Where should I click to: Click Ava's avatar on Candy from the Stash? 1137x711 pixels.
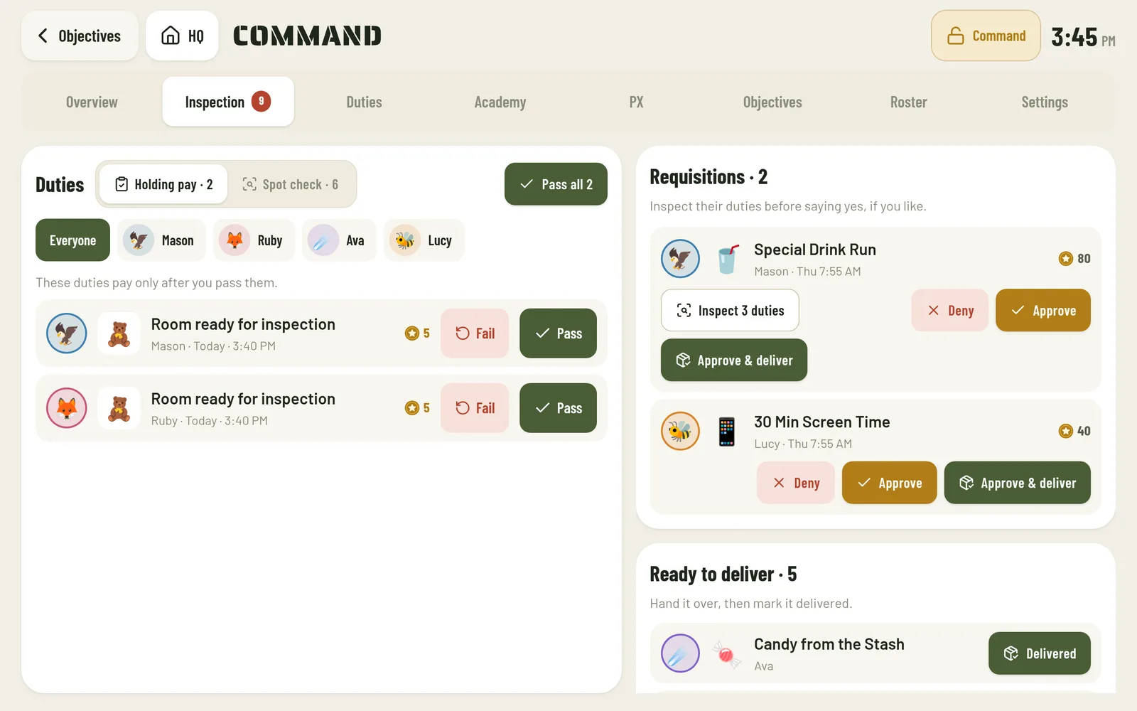pyautogui.click(x=680, y=653)
